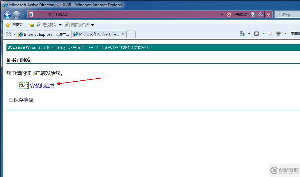The height and width of the screenshot is (177, 300).
Task: Switch to Internet Explorer 无法显示 tab
Action: [44, 34]
